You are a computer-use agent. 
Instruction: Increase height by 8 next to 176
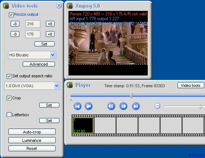click(x=50, y=34)
